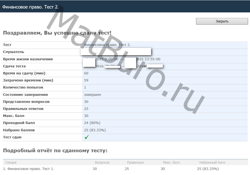Click the green checkmark in Тест сдан row
The height and width of the screenshot is (175, 250).
(x=87, y=137)
